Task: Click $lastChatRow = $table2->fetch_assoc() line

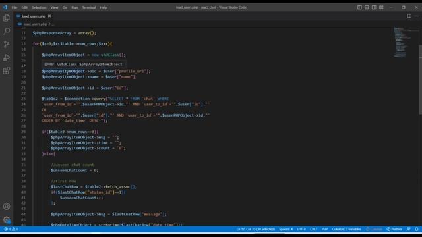Action: (94, 187)
